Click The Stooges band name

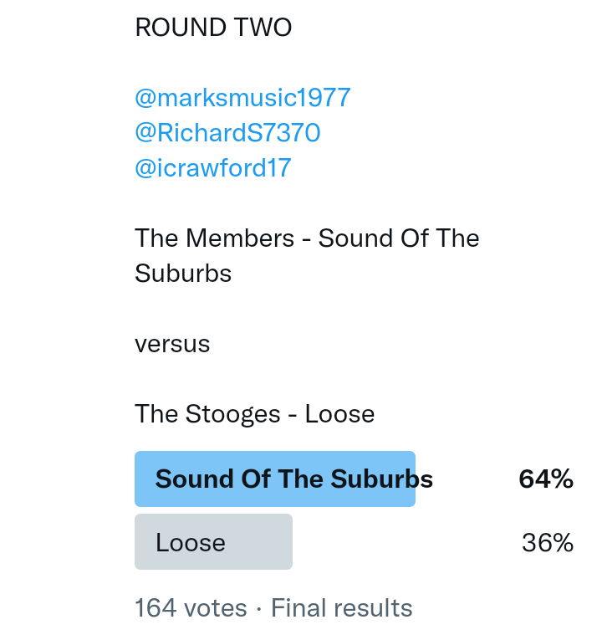[207, 414]
